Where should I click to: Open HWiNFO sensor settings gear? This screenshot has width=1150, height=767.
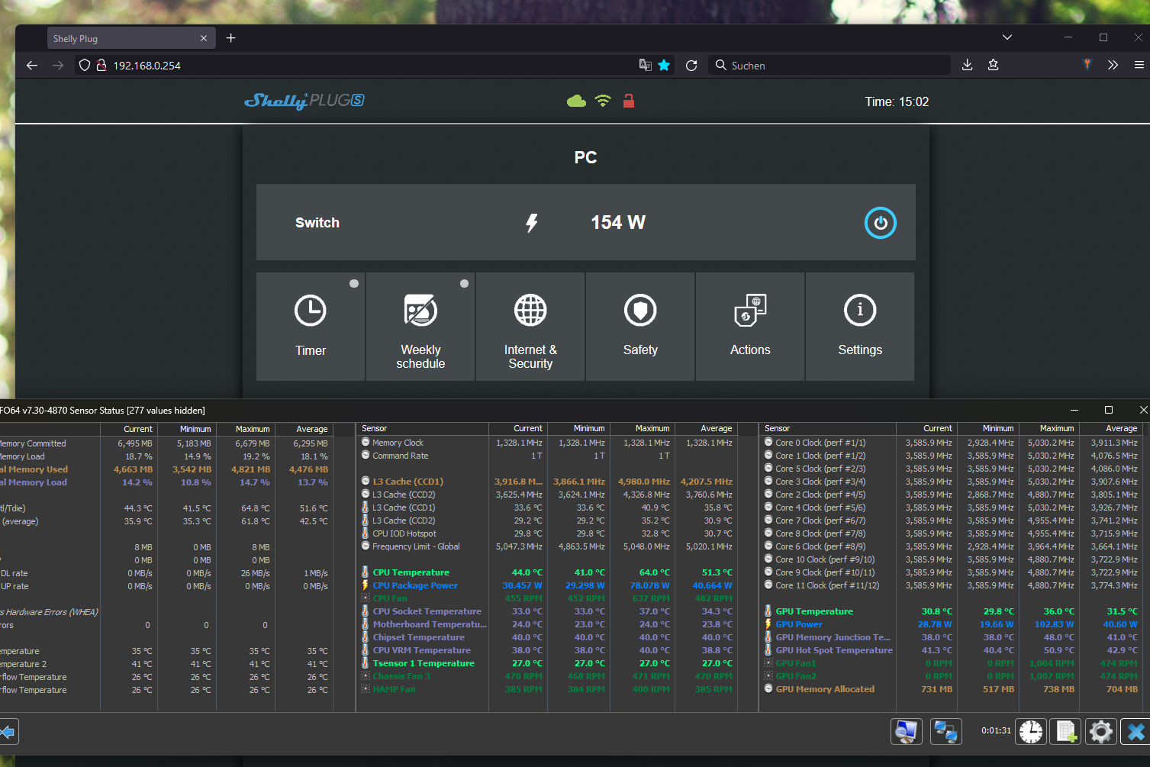[x=1101, y=732]
